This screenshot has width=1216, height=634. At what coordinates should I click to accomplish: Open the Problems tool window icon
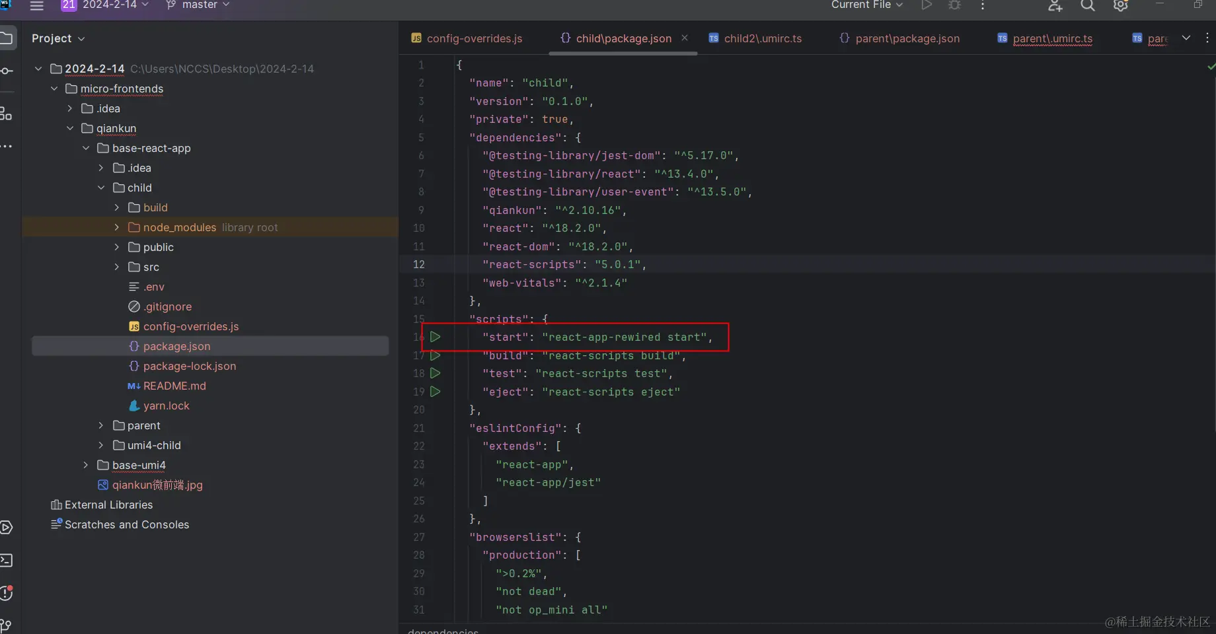(7, 593)
